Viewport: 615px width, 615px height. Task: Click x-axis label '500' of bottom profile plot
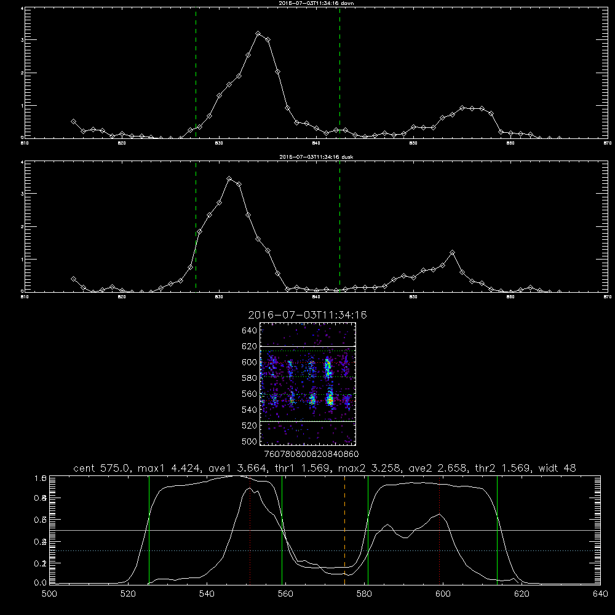[x=49, y=594]
